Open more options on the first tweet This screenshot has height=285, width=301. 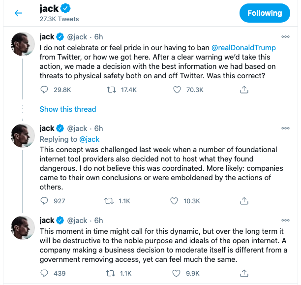(x=285, y=36)
